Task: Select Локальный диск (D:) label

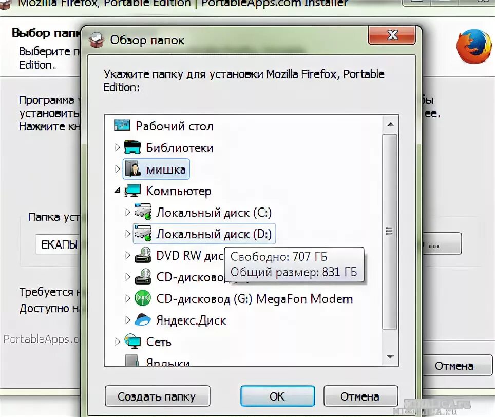Action: [214, 234]
